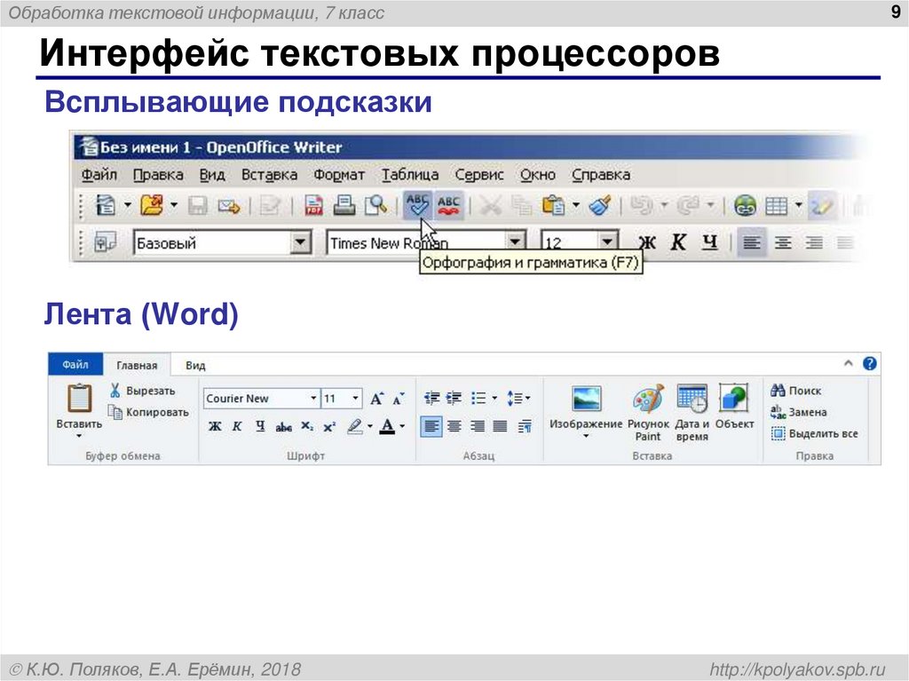Open the Правка menu in Writer
The image size is (909, 681).
[x=158, y=175]
